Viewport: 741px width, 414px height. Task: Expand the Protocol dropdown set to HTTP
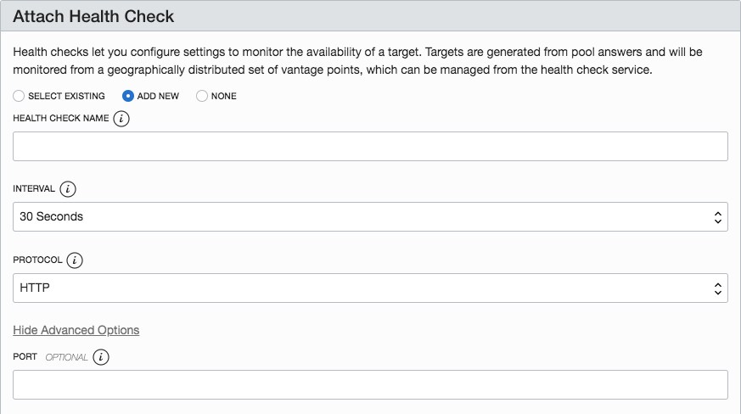[370, 288]
